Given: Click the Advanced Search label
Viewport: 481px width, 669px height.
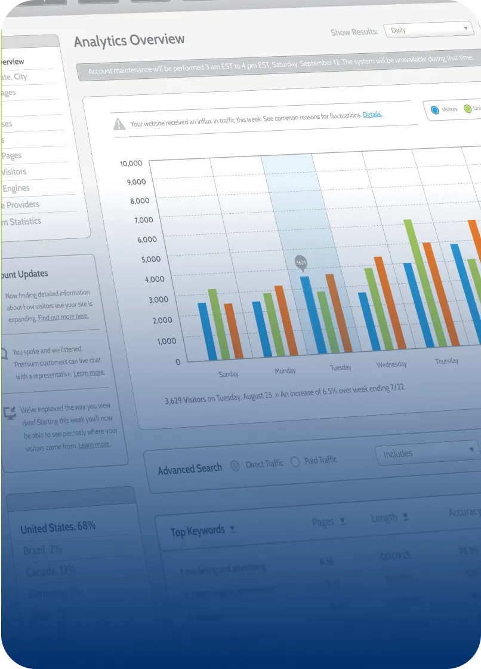Looking at the screenshot, I should 190,469.
